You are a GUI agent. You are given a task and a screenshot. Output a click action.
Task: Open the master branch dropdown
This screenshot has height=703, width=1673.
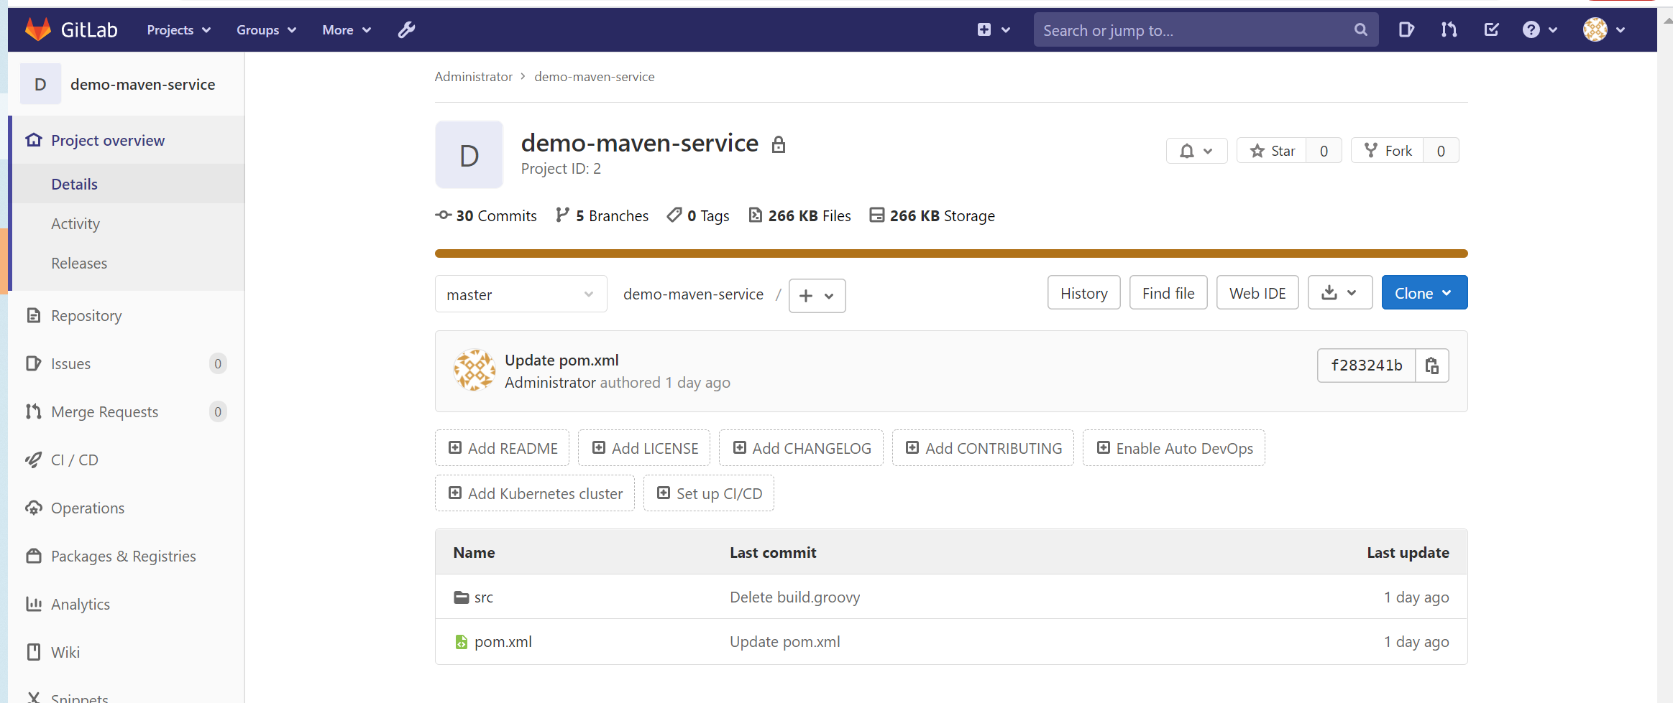(521, 294)
